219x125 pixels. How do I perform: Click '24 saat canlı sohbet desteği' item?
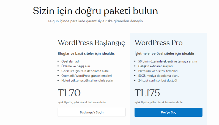tap(158, 80)
